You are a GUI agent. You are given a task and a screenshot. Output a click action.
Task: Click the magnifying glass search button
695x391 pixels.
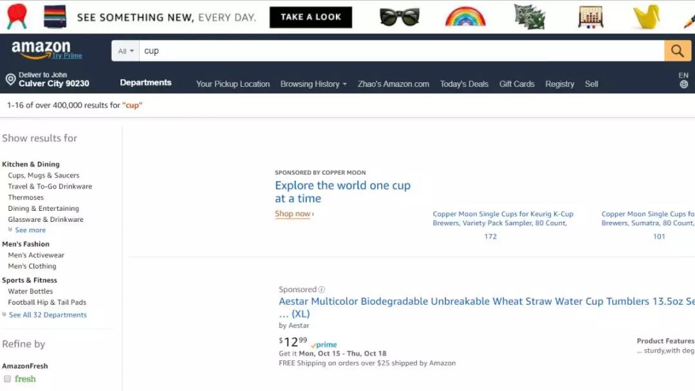pos(677,51)
